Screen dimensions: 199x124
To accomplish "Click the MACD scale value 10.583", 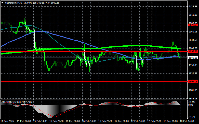I will coord(192,102).
